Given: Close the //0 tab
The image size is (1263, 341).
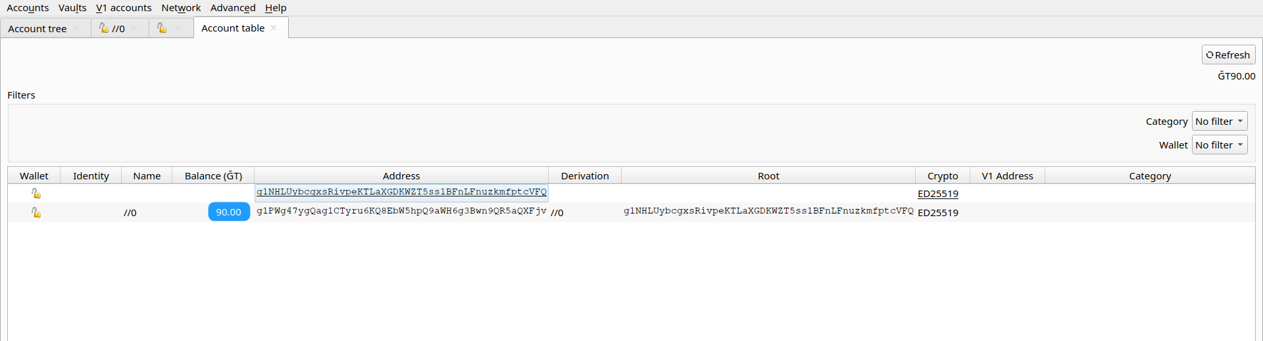Looking at the screenshot, I should click(134, 28).
